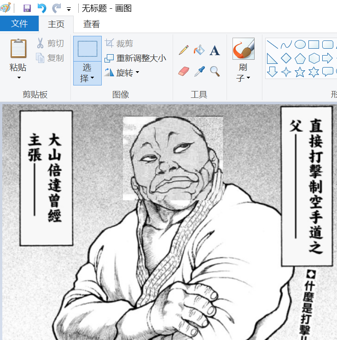Select the Text tool (A)
The height and width of the screenshot is (340, 337).
215,50
